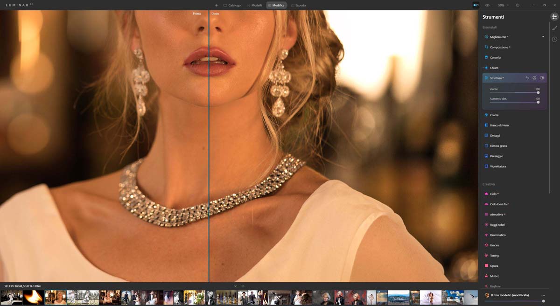Image resolution: width=560 pixels, height=306 pixels.
Task: Open the edits history clock icon
Action: click(554, 40)
